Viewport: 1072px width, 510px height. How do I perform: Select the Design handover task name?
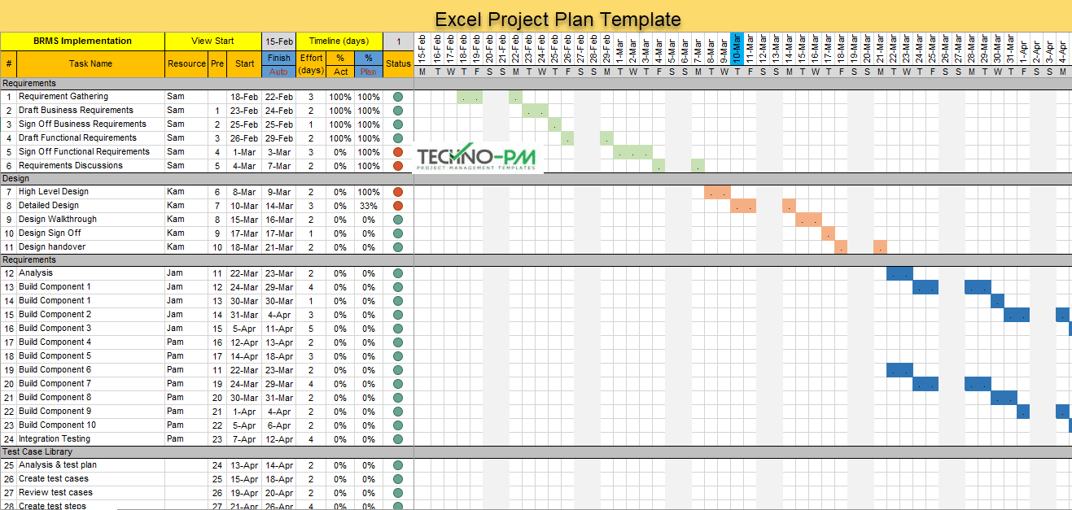coord(52,247)
